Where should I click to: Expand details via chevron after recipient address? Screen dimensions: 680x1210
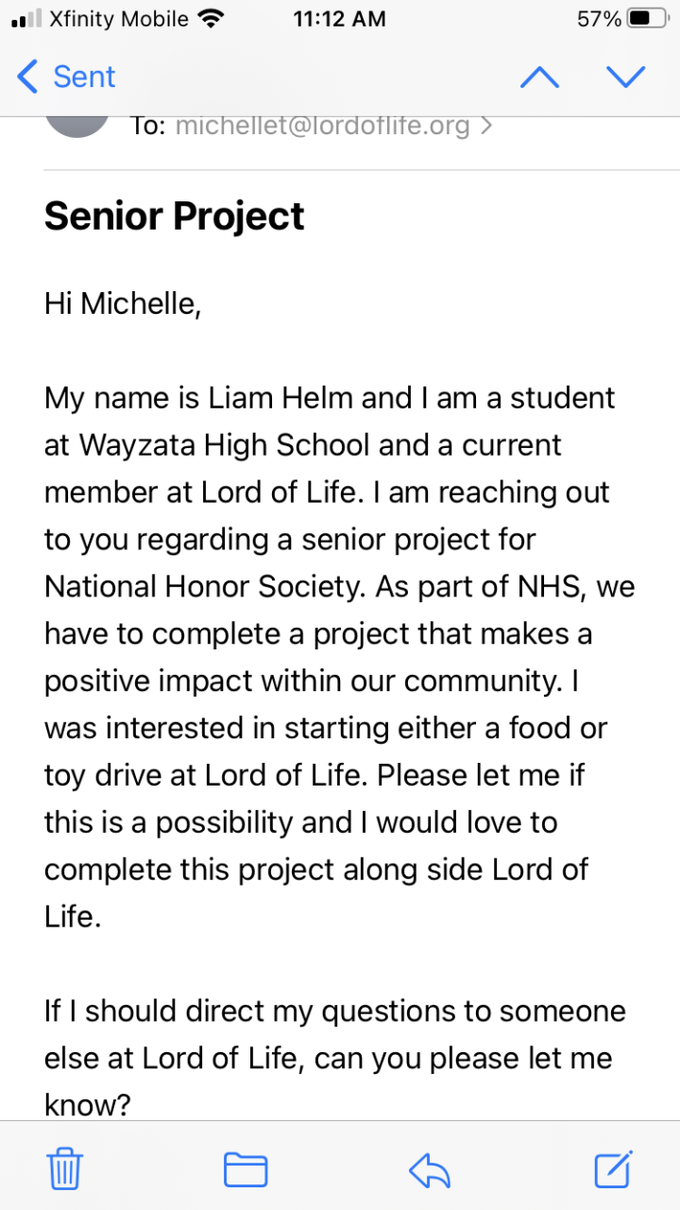pyautogui.click(x=486, y=127)
